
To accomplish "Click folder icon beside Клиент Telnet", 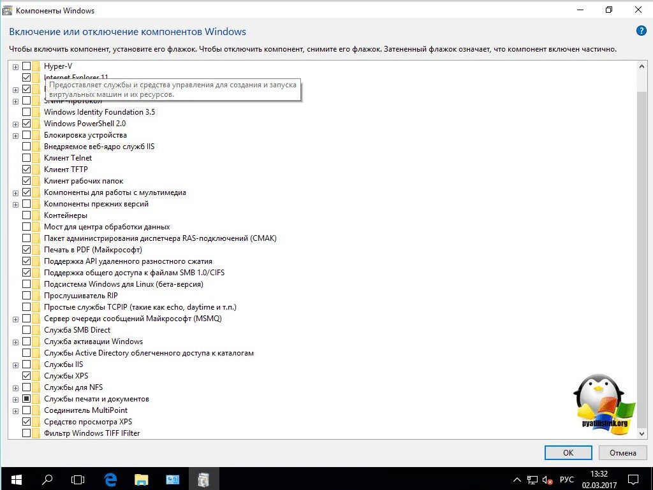I will 36,157.
